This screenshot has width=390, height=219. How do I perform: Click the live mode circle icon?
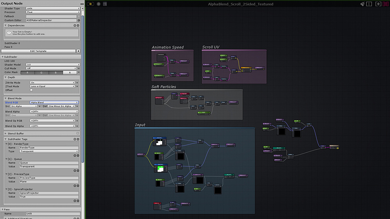[98, 4]
